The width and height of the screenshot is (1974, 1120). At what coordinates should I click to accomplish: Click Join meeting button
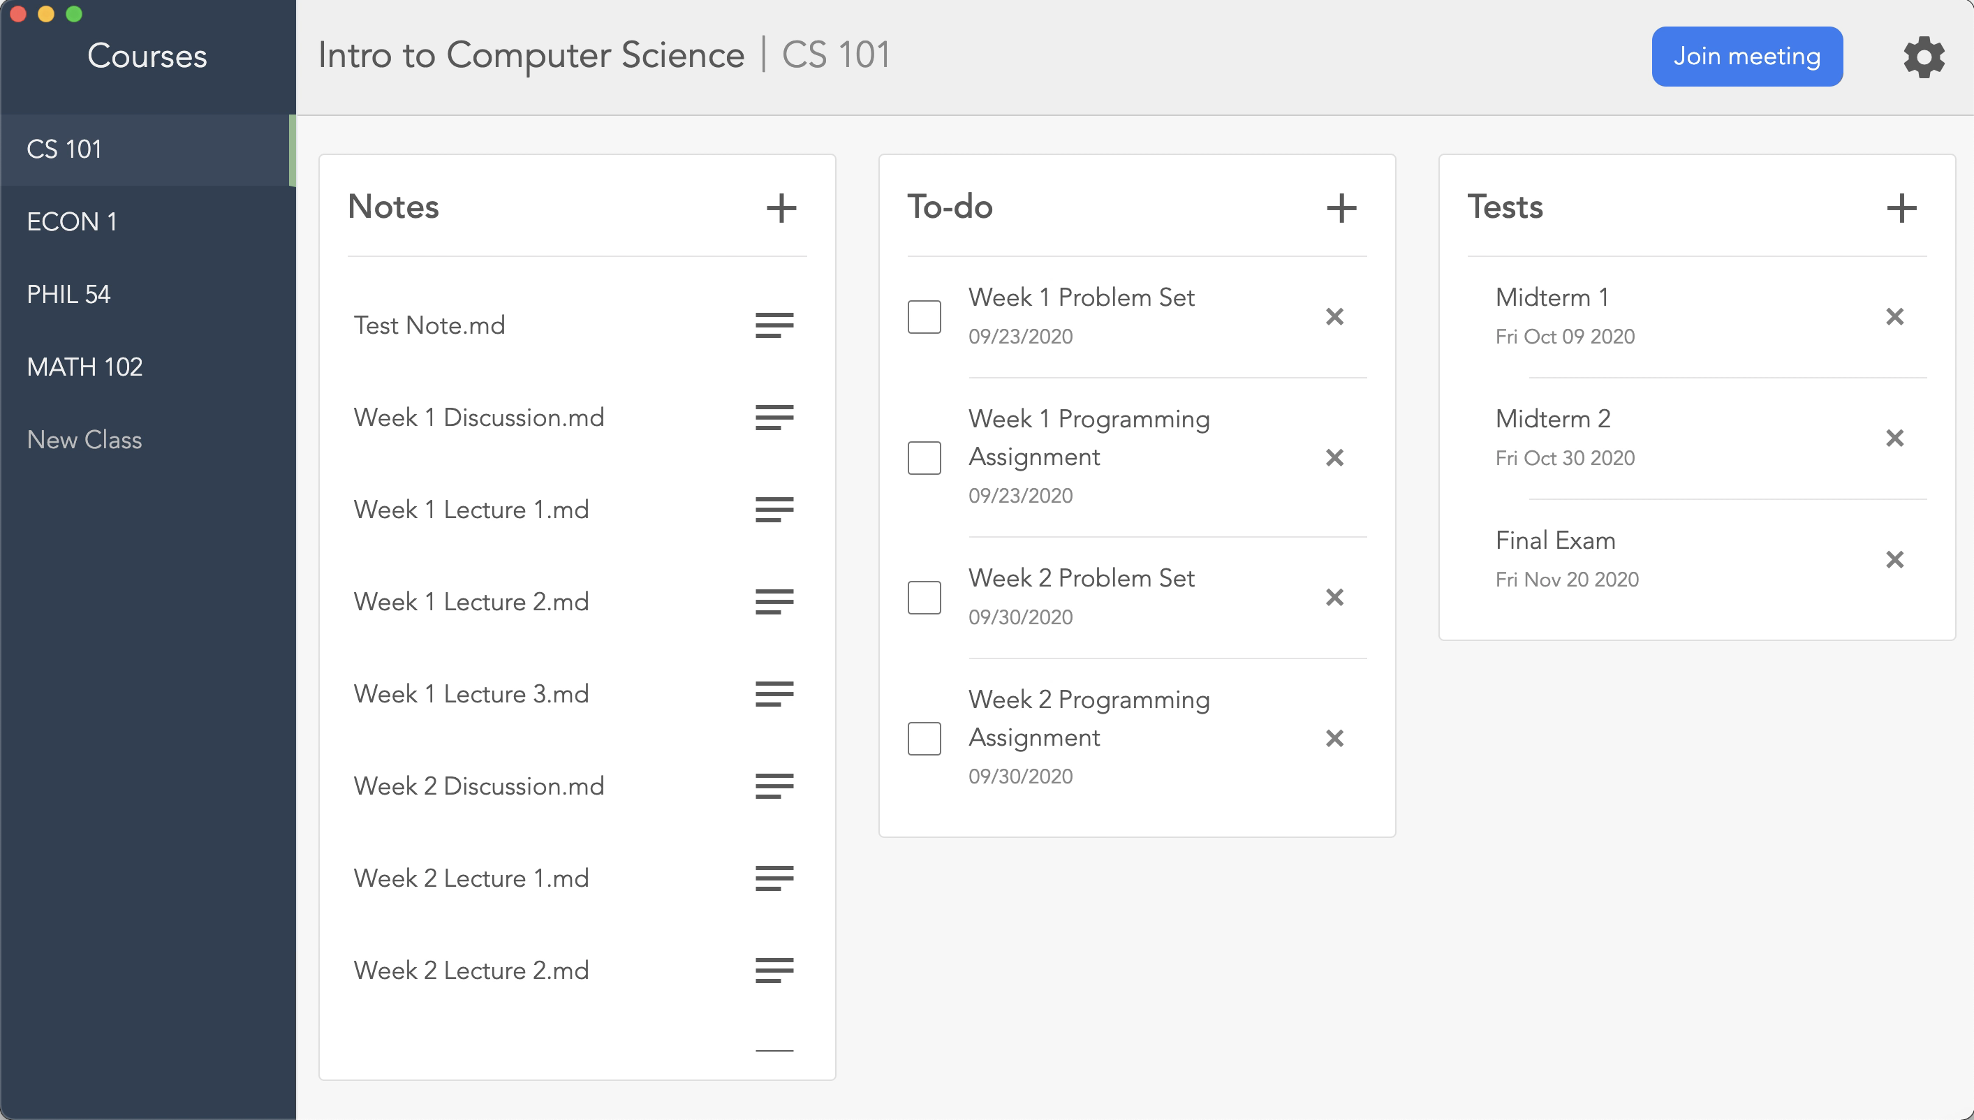[x=1748, y=56]
